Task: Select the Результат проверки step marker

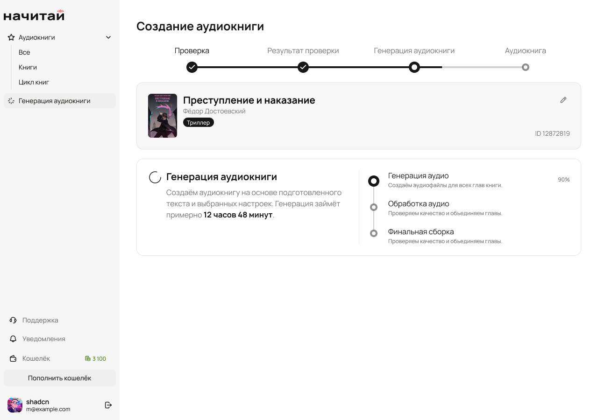Action: [x=303, y=67]
